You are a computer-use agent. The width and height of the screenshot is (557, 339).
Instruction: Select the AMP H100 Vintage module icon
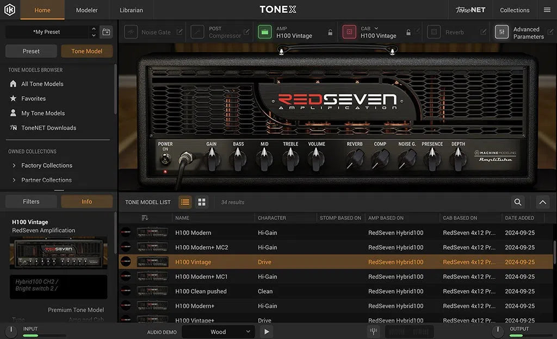265,32
